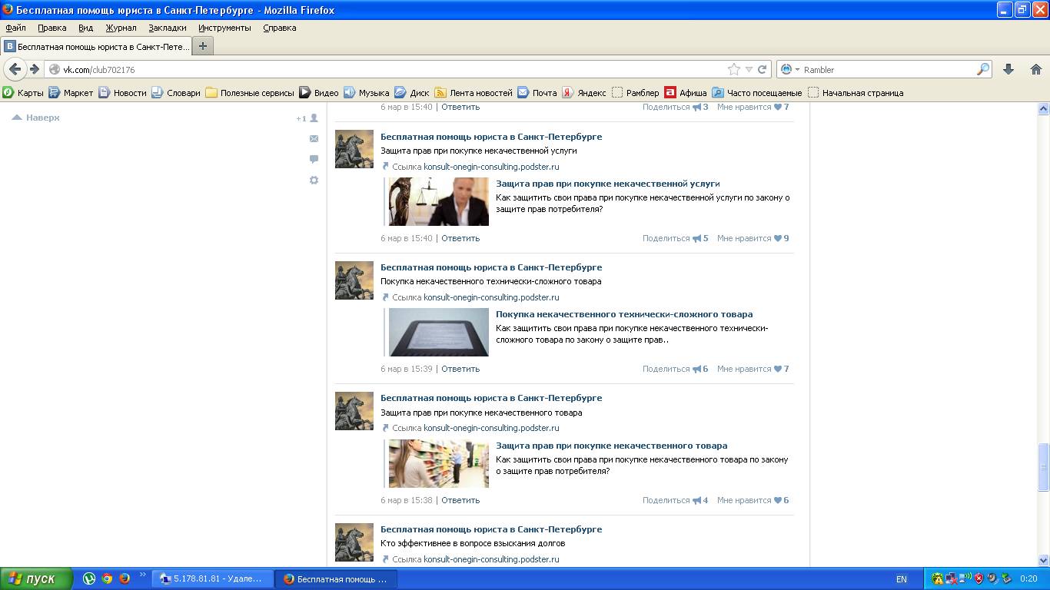
Task: Open the Rambler search engine dropdown
Action: coord(791,69)
